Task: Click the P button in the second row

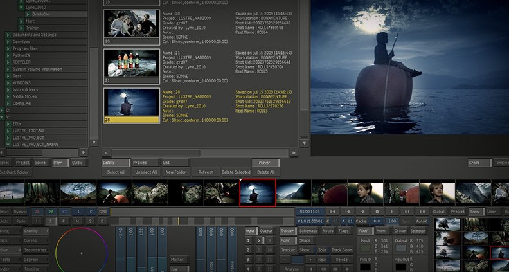Action: coord(64,221)
